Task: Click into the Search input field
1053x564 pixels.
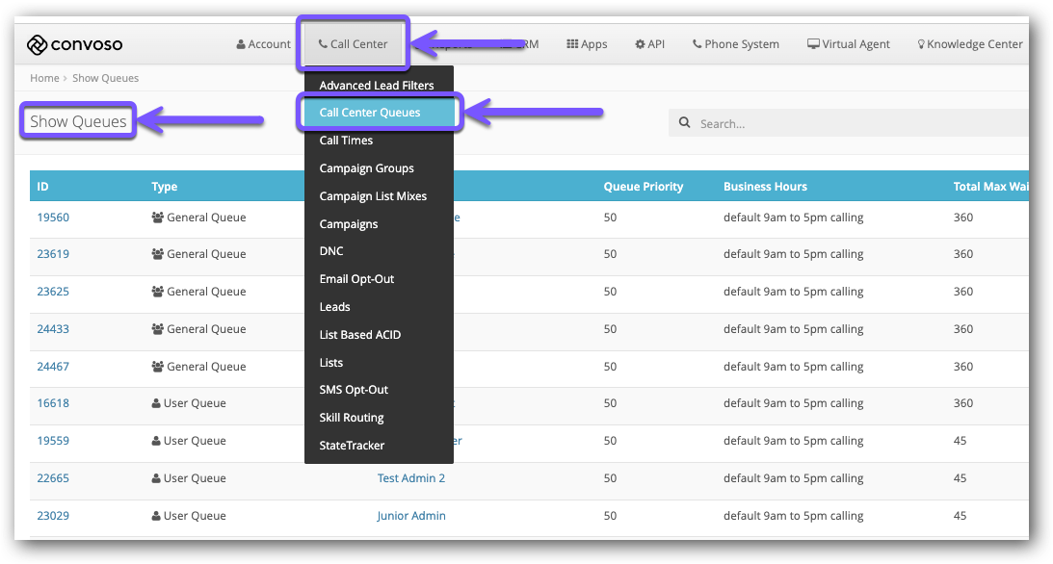Action: point(848,123)
